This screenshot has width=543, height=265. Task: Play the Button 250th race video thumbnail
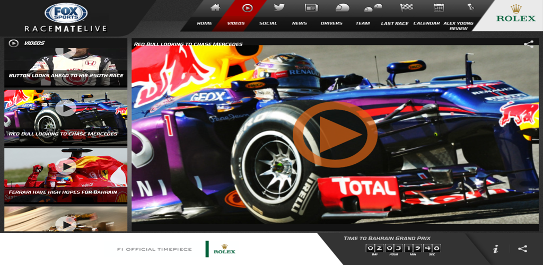coord(66,52)
